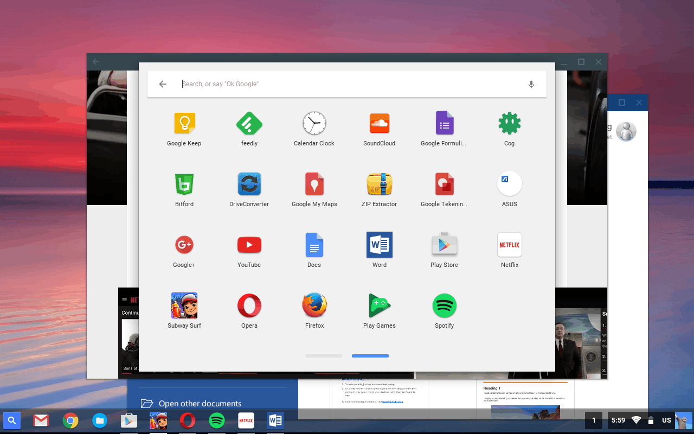Launch DriveConverter
This screenshot has height=434, width=694.
(x=249, y=184)
